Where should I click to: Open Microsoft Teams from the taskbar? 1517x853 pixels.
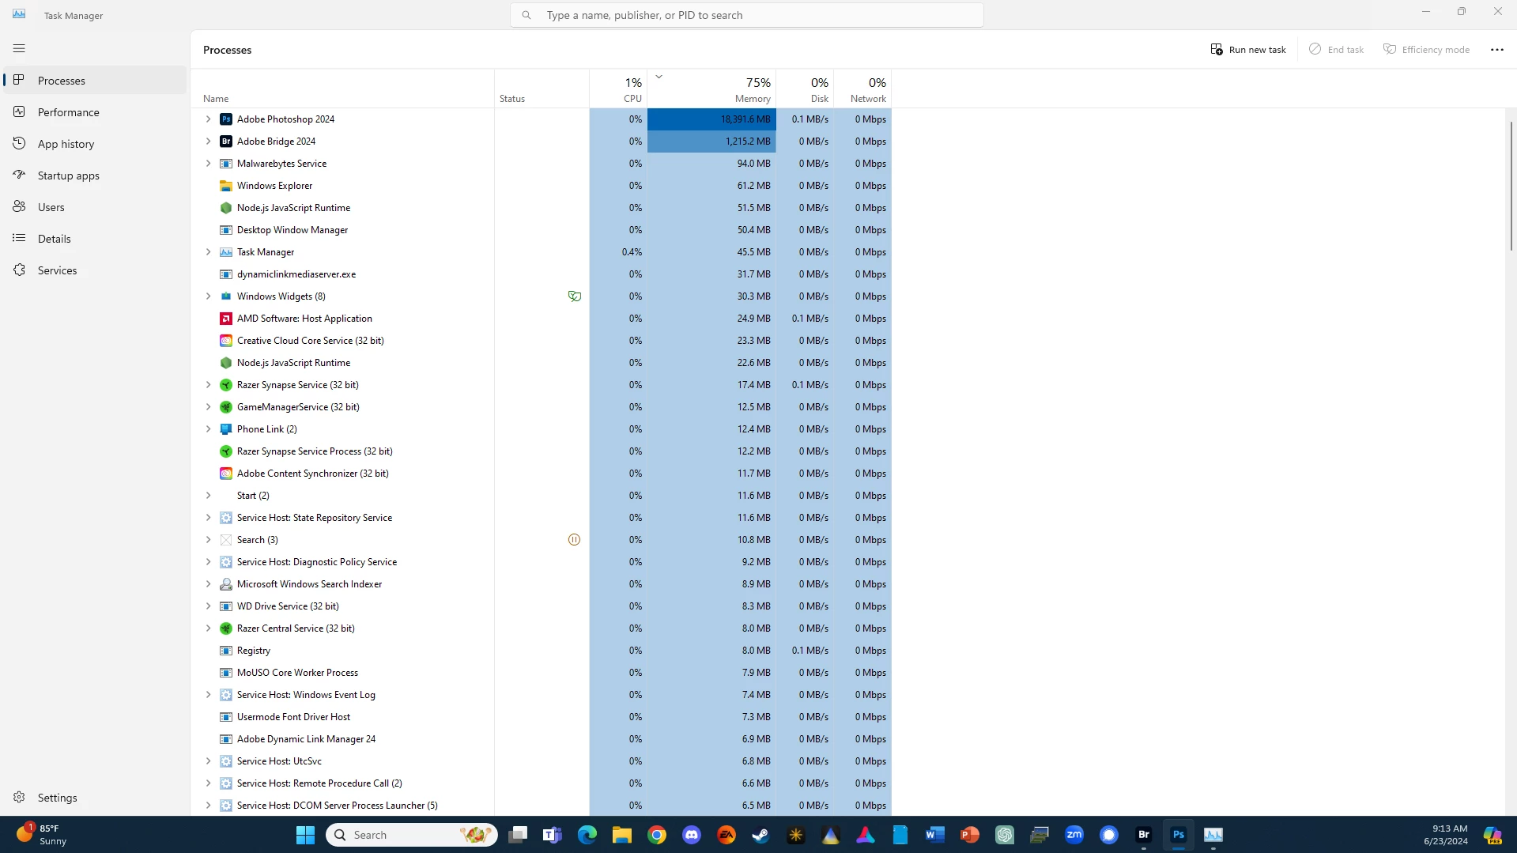[x=553, y=835]
